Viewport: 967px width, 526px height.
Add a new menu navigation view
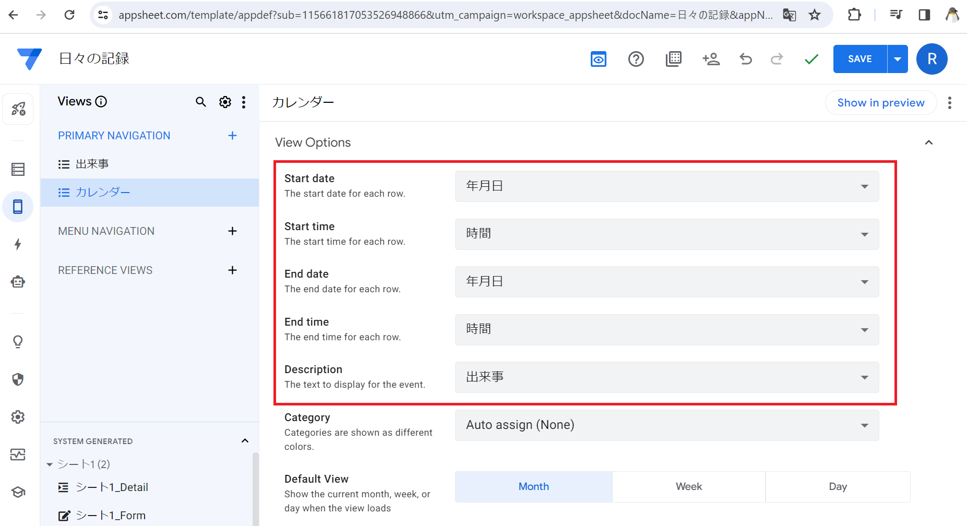[x=233, y=231]
